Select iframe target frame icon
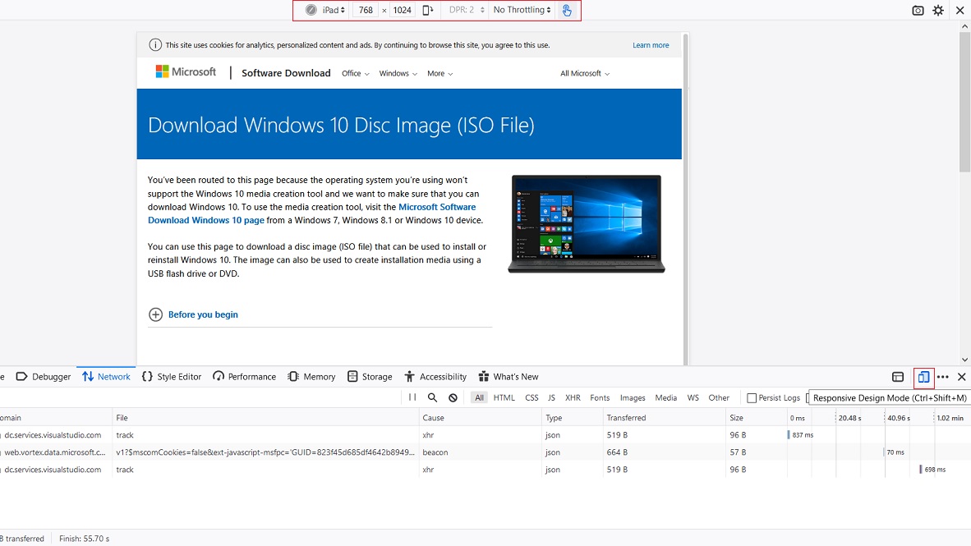Image resolution: width=971 pixels, height=546 pixels. pos(898,376)
